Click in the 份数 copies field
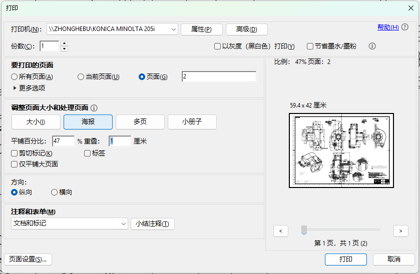Screen dimensions: 420x274 pos(49,46)
